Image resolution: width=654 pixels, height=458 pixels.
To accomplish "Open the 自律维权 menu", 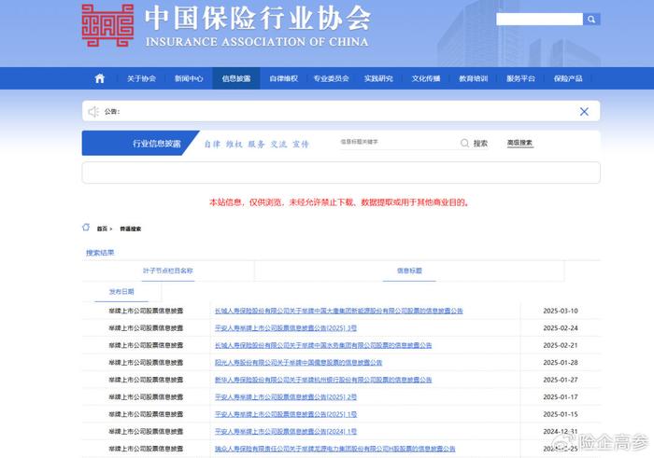I will coord(284,78).
